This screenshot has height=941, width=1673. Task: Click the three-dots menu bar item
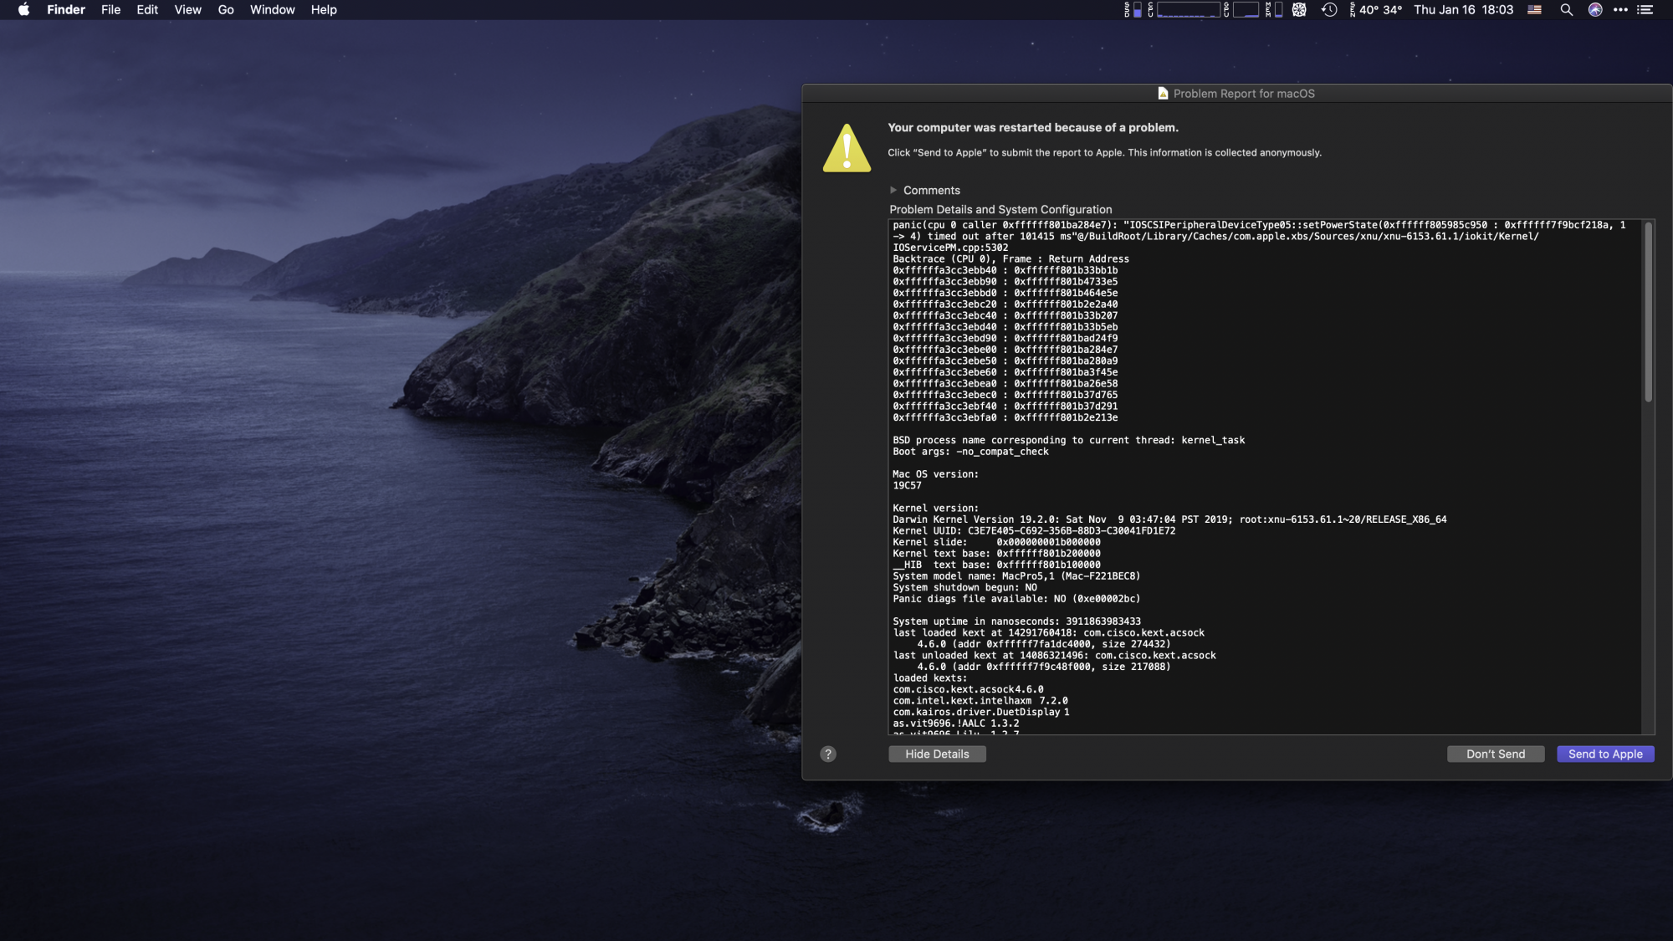point(1620,10)
